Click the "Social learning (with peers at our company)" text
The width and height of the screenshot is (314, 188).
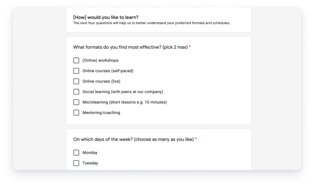tap(123, 92)
